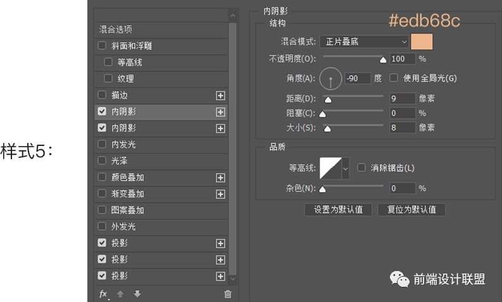Click the styles list vertical scrollbar track
502x302 pixels.
coord(233,148)
